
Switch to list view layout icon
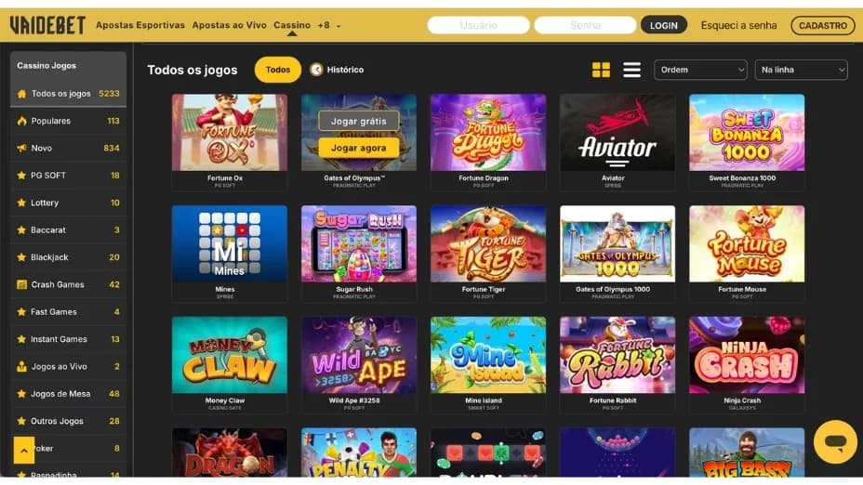(631, 70)
